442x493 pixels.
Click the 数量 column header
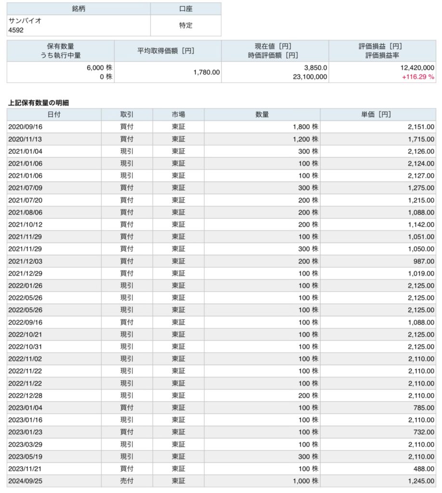(261, 115)
